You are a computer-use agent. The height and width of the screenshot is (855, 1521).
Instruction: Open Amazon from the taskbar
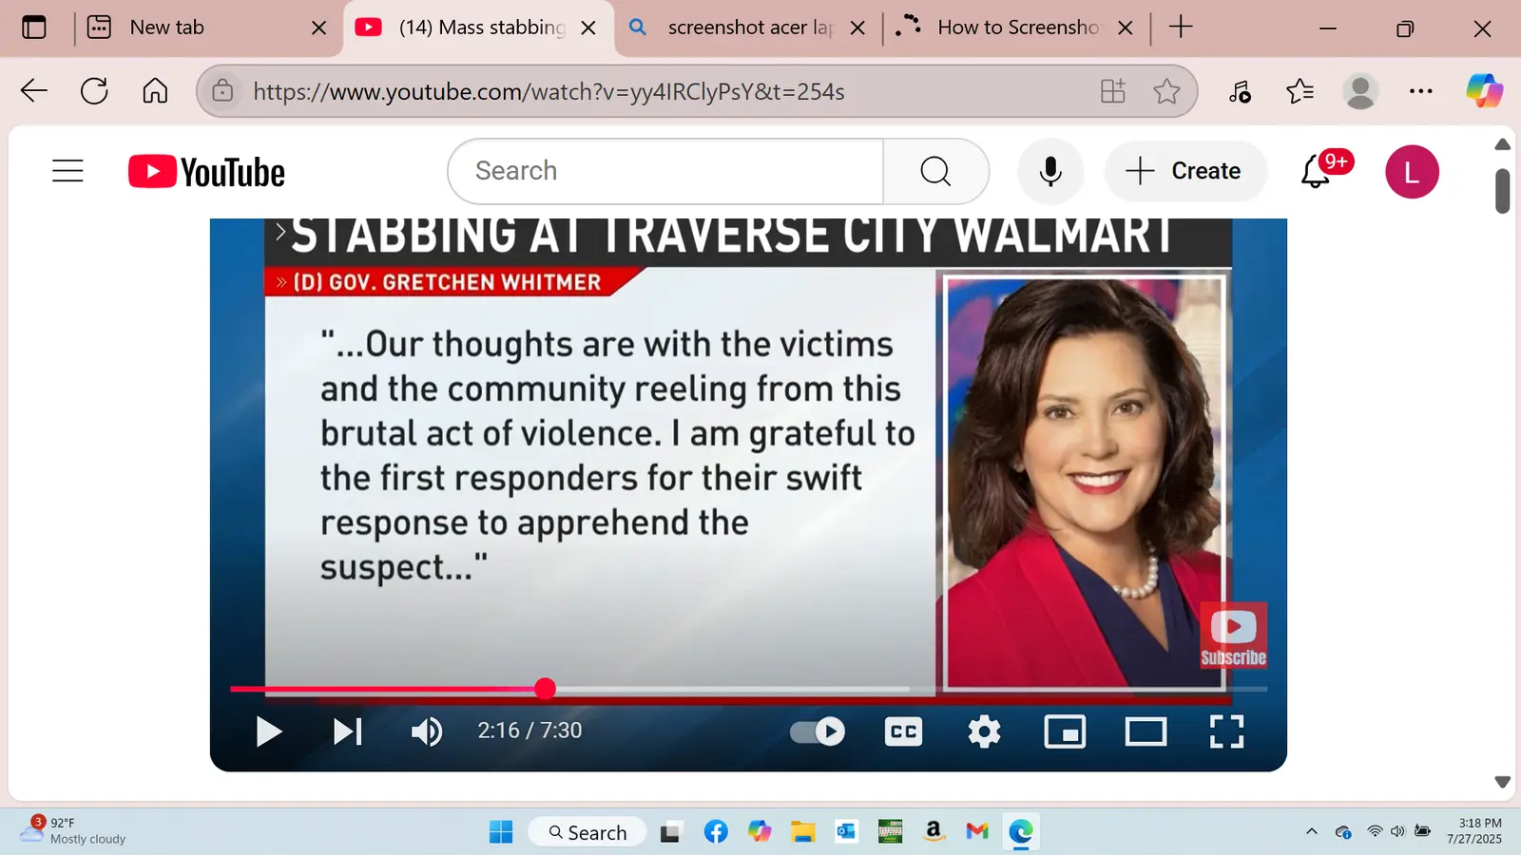tap(934, 832)
